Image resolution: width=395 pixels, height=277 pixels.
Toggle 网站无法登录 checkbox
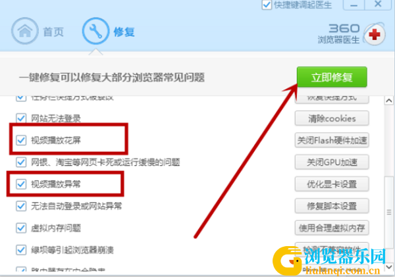[21, 118]
